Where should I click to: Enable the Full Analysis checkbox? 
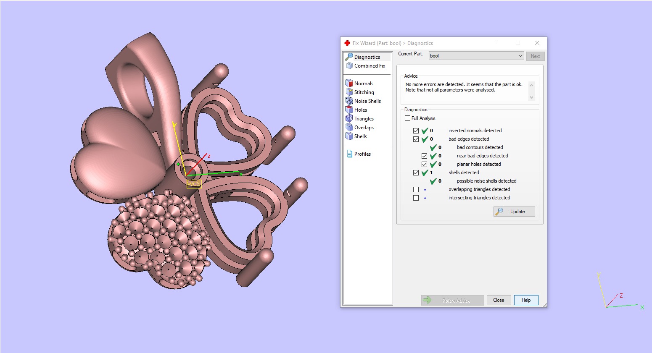(407, 118)
